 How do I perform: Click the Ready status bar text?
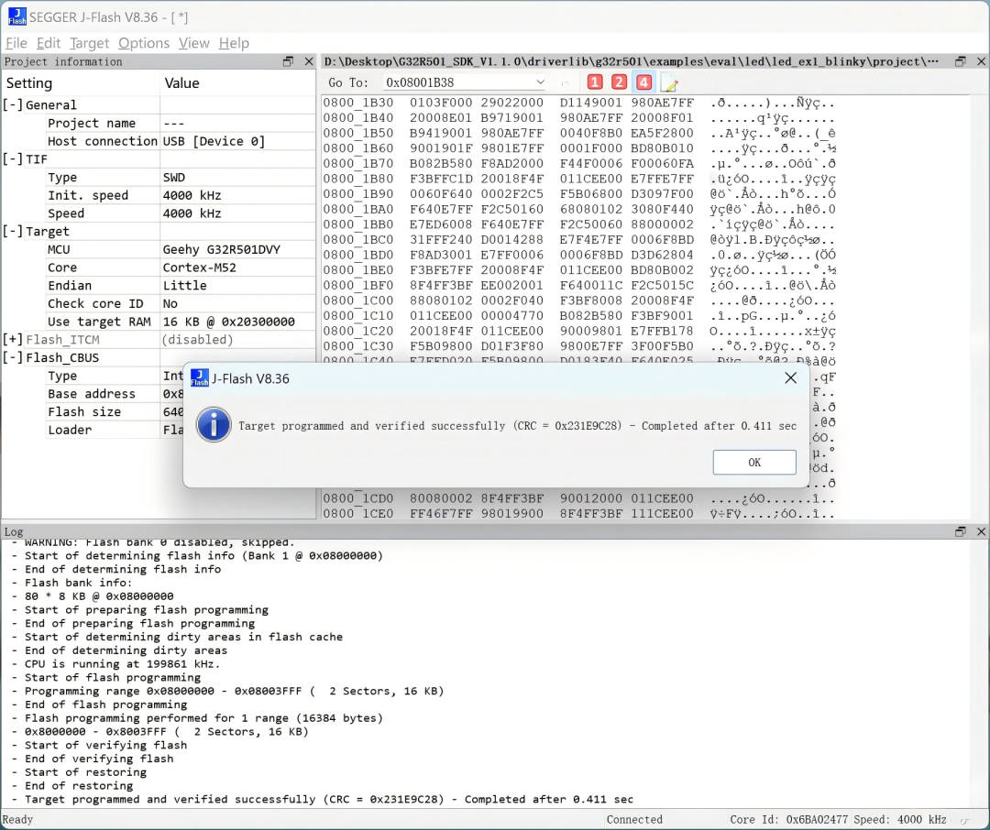17,819
